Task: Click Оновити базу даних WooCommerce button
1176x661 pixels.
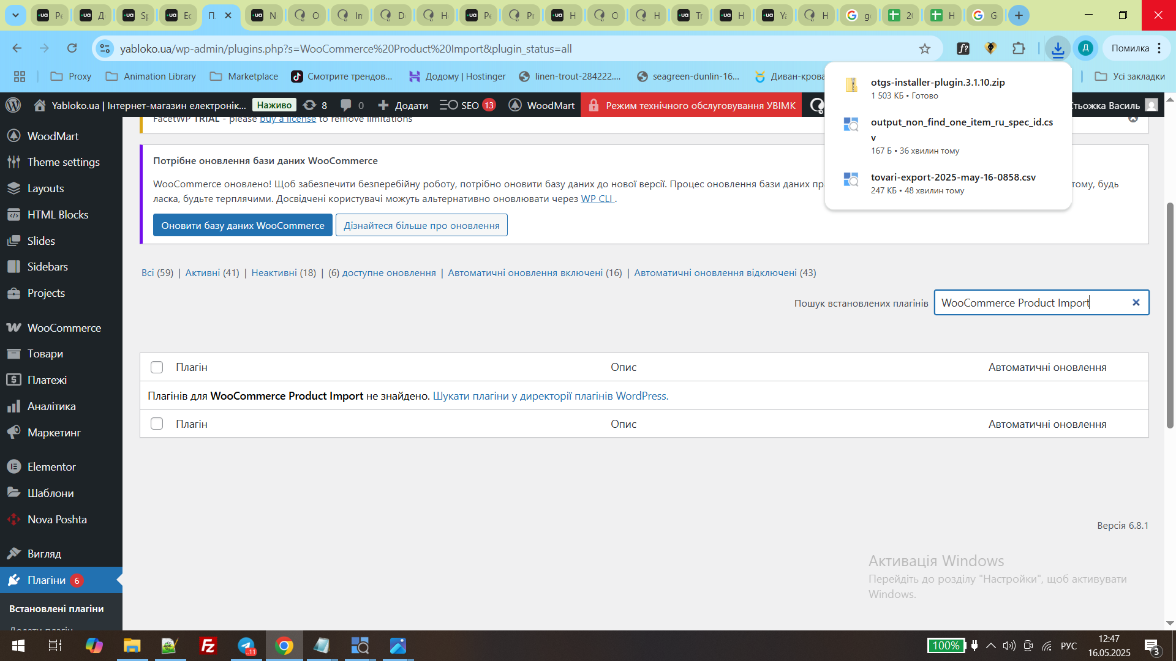Action: click(x=243, y=225)
